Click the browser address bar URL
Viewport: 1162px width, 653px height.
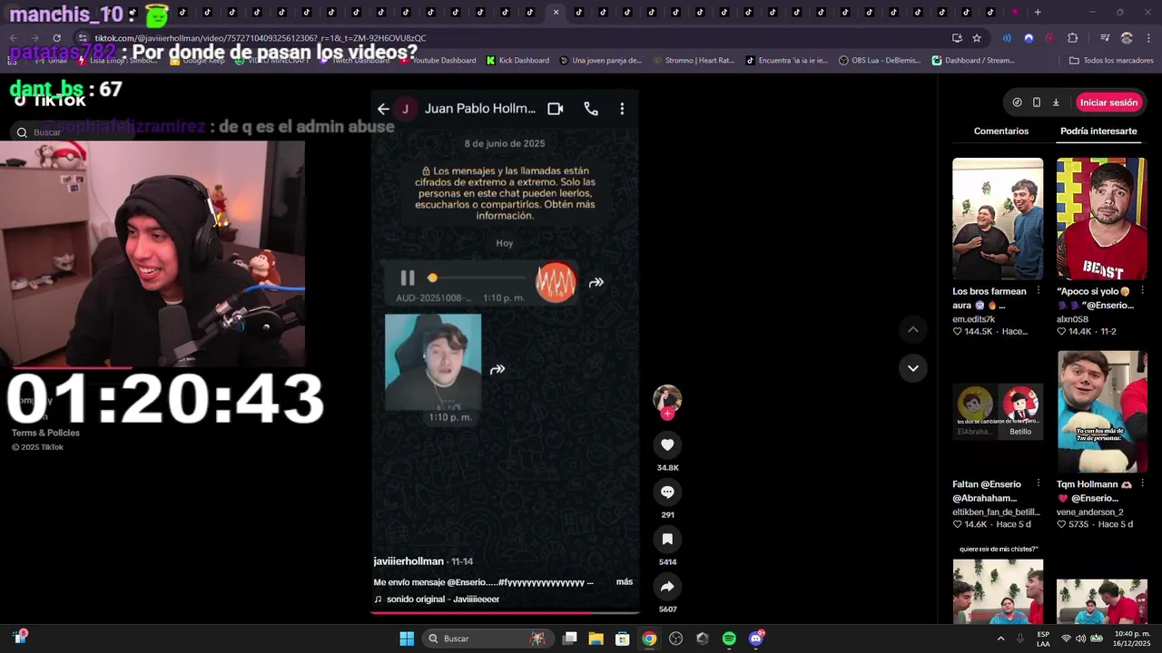point(261,38)
